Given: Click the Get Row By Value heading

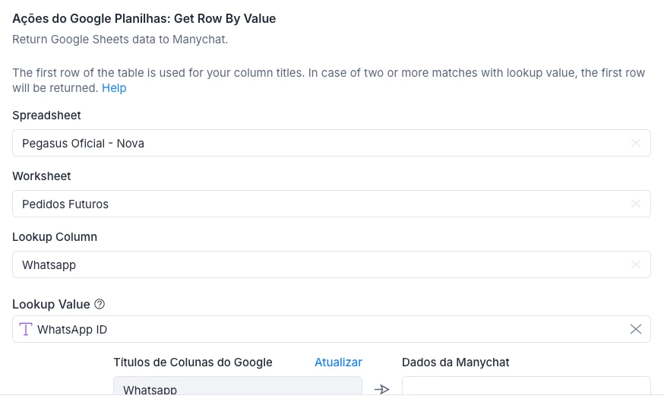Looking at the screenshot, I should (144, 18).
